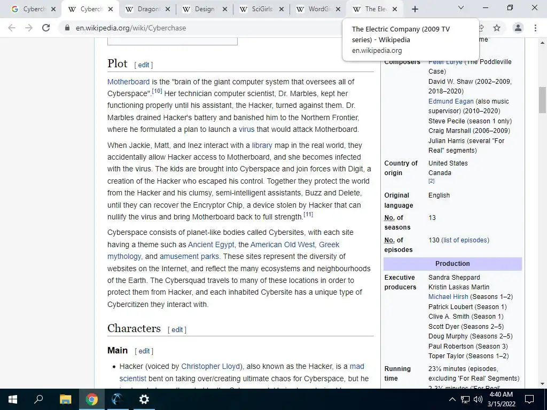The width and height of the screenshot is (547, 410).
Task: Open the Christopher Lloyd link
Action: click(210, 366)
